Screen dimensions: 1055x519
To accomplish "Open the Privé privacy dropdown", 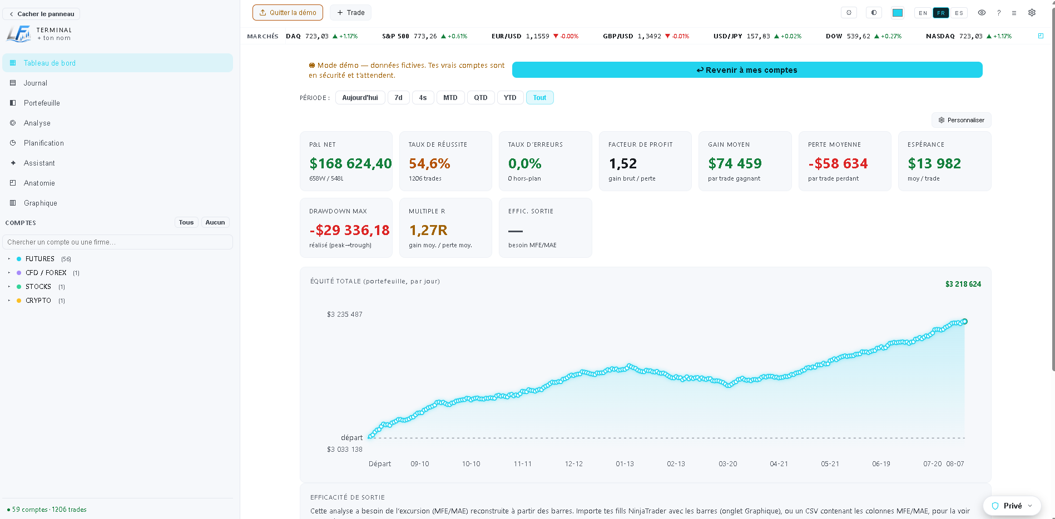I will (1012, 506).
